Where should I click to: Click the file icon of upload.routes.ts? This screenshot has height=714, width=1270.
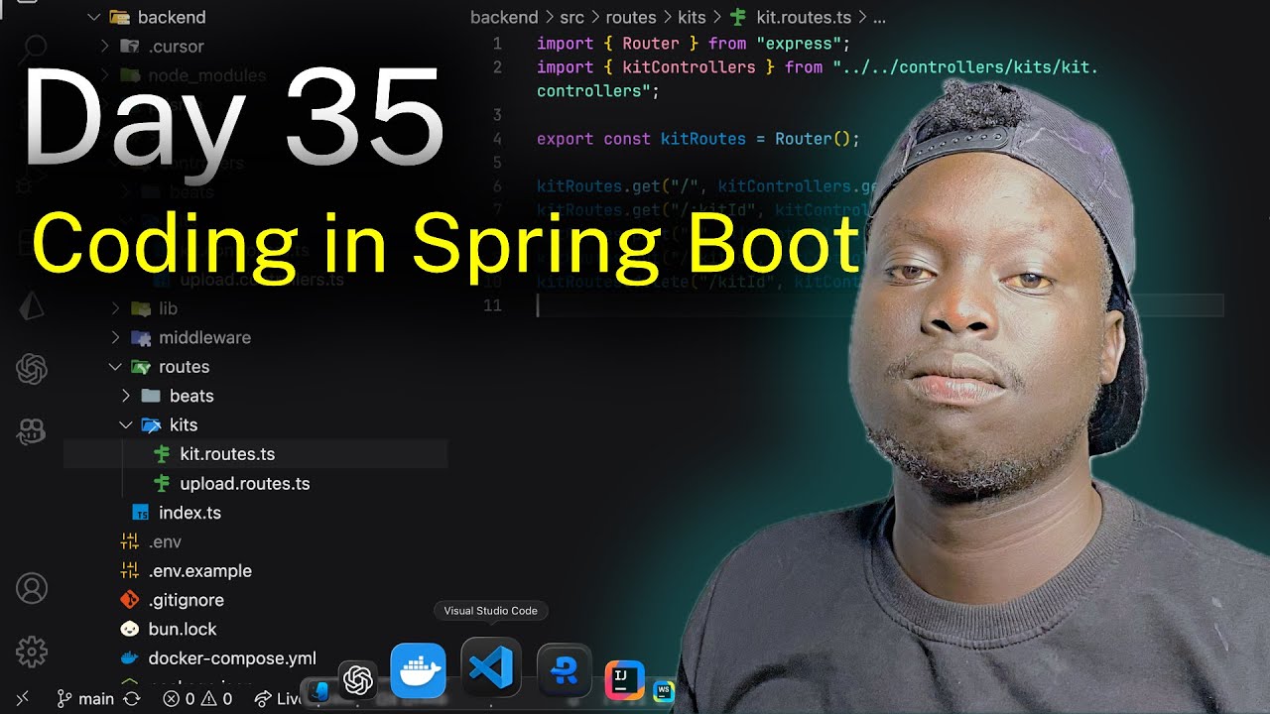pyautogui.click(x=162, y=484)
